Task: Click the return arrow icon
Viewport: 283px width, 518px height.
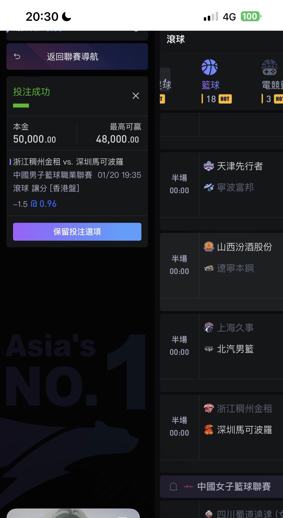Action: click(x=17, y=56)
